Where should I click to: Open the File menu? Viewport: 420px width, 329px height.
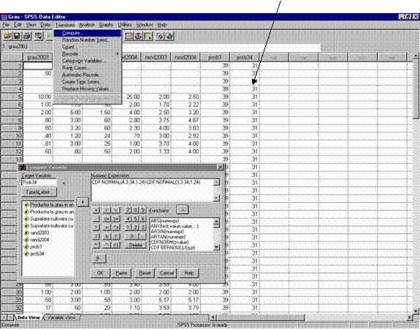(6, 25)
